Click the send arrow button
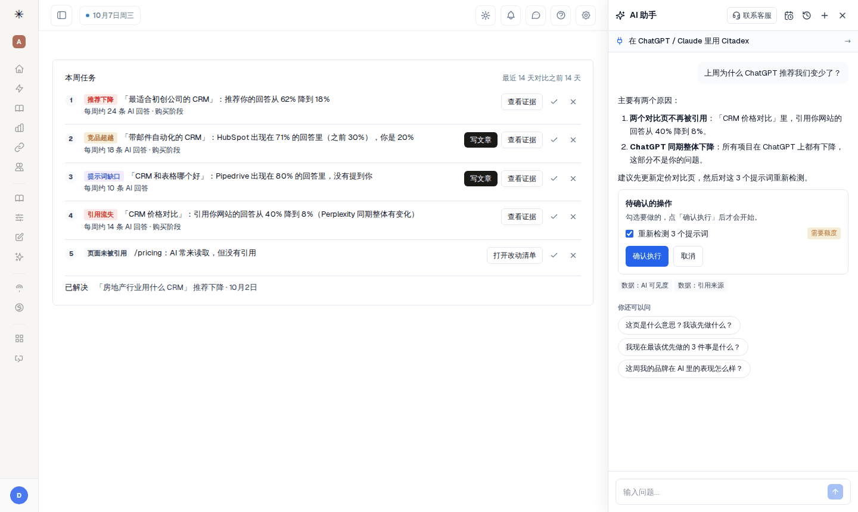This screenshot has height=512, width=858. click(835, 492)
